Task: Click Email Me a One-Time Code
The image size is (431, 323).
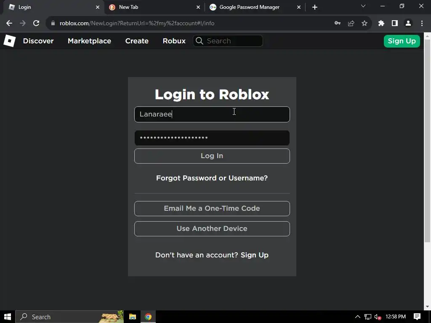Action: point(212,209)
